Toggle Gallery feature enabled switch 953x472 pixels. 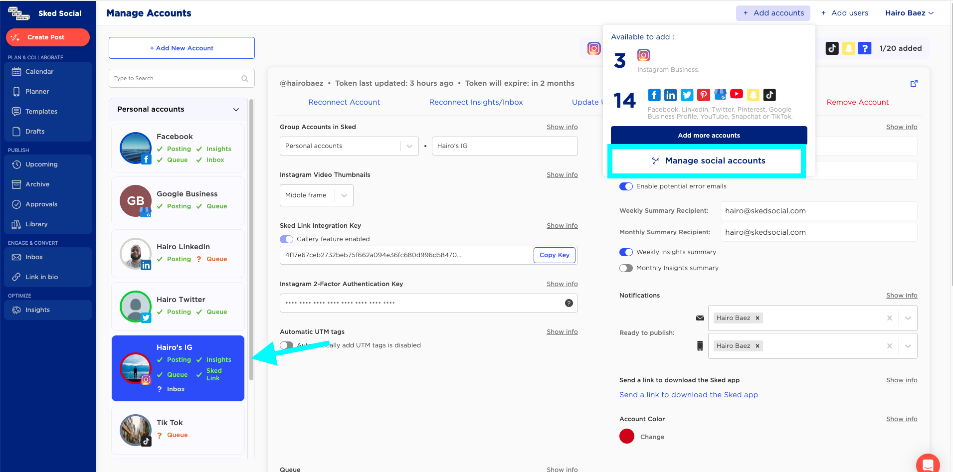tap(287, 239)
